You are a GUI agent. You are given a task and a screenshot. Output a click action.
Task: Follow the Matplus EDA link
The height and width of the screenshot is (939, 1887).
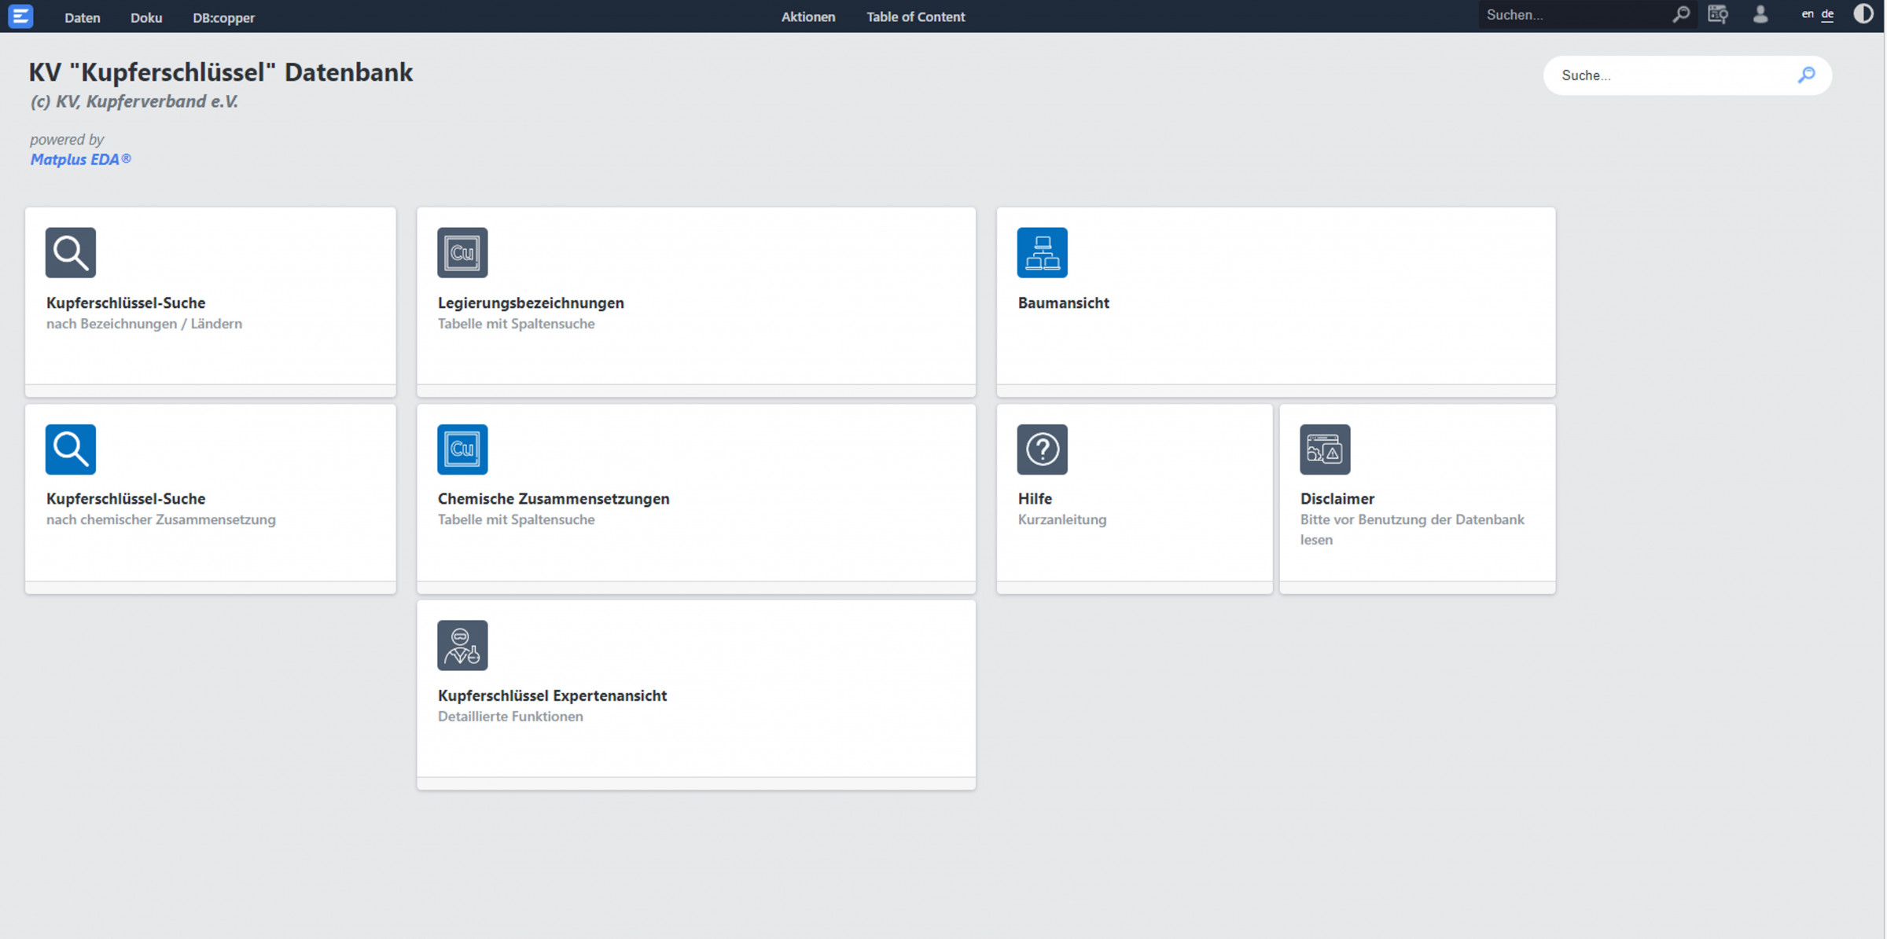coord(80,160)
